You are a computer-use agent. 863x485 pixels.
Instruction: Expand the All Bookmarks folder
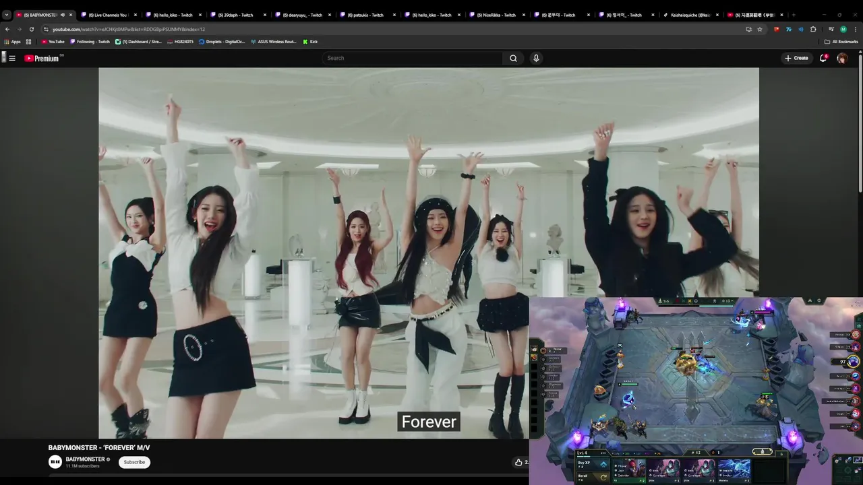841,42
